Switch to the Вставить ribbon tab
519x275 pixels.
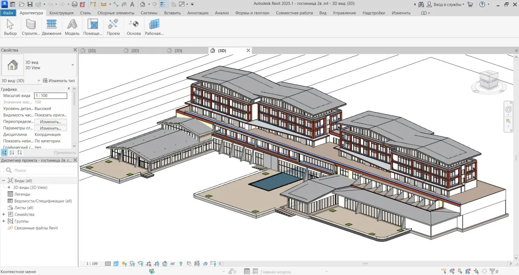[x=172, y=13]
